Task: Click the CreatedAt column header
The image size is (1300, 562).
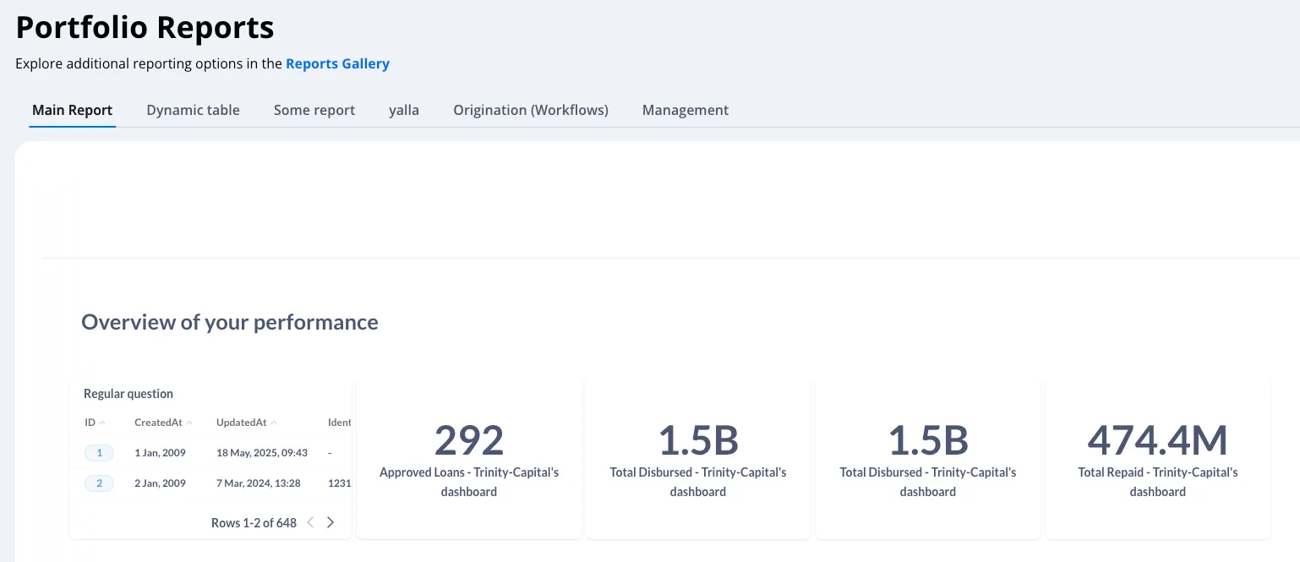Action: pos(158,423)
